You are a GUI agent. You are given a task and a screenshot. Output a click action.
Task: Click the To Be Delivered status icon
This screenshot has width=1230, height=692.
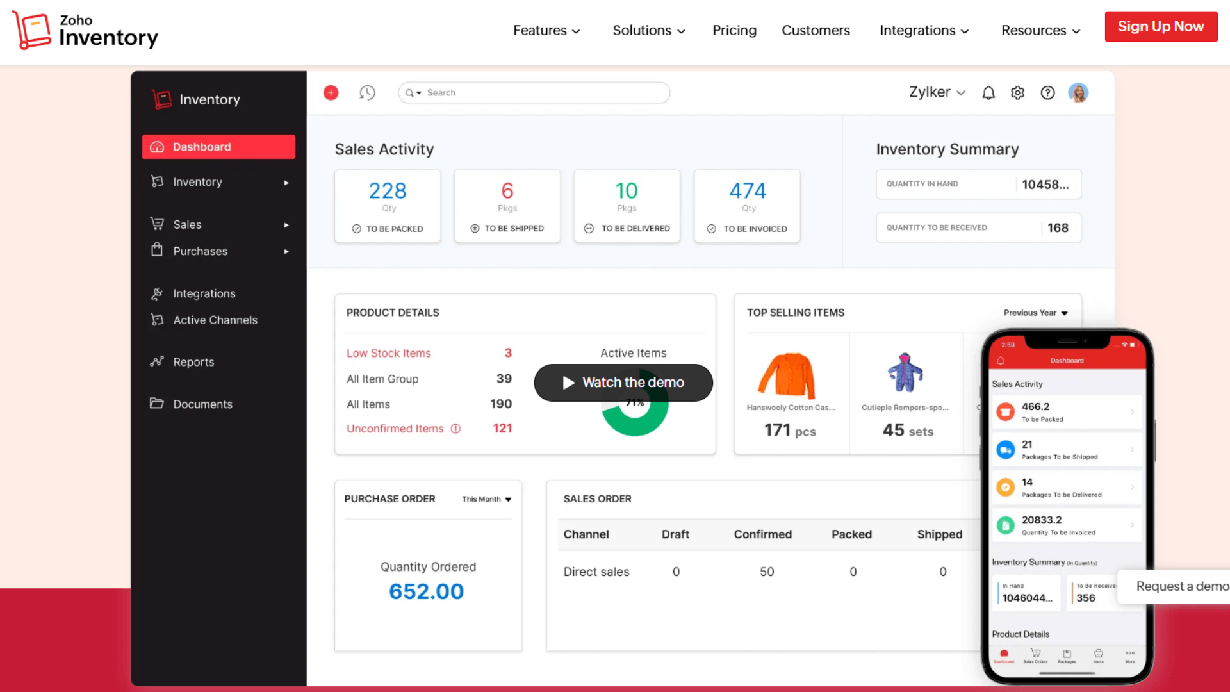click(x=589, y=229)
